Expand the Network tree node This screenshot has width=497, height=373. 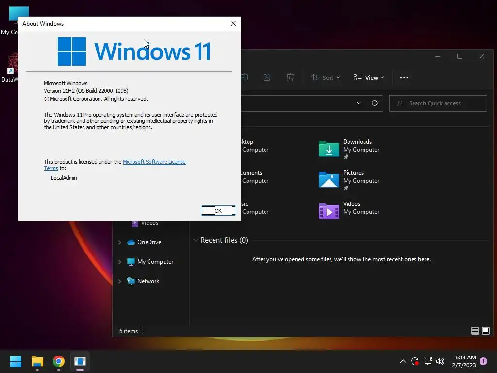[x=119, y=281]
